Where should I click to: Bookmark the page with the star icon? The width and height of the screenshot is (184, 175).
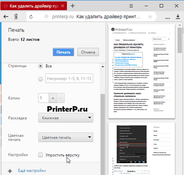tap(150, 17)
